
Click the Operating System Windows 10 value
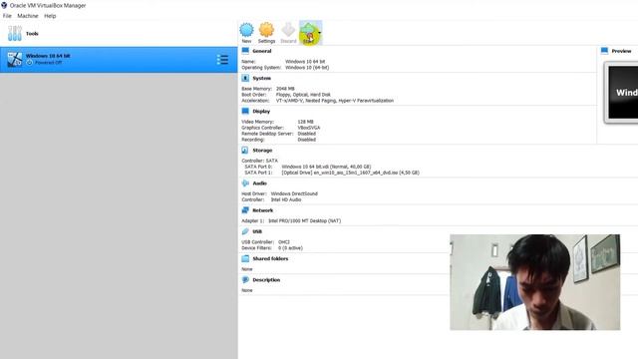(307, 68)
